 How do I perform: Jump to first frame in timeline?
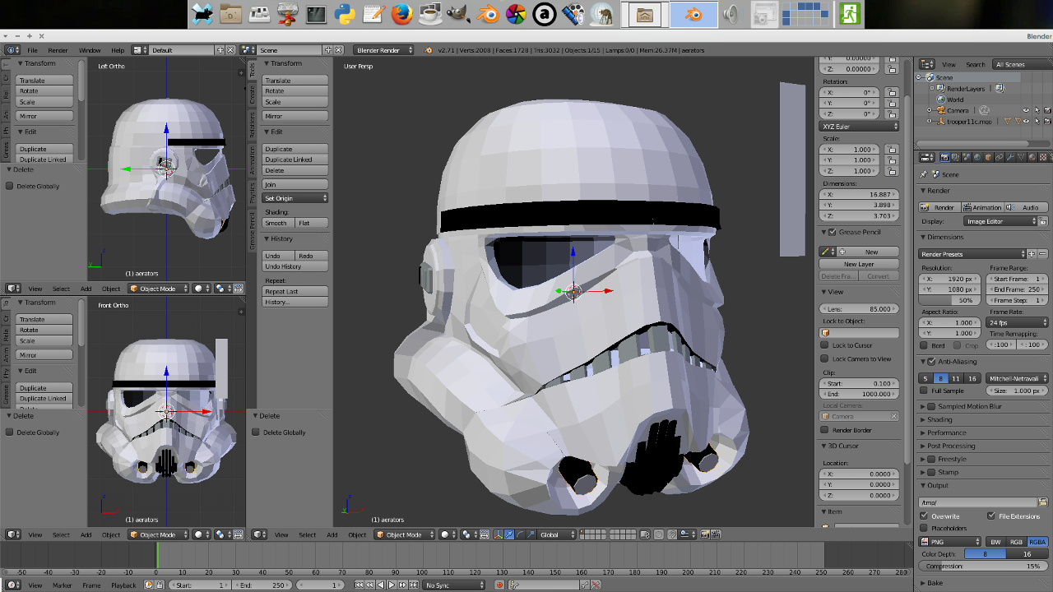coord(359,585)
